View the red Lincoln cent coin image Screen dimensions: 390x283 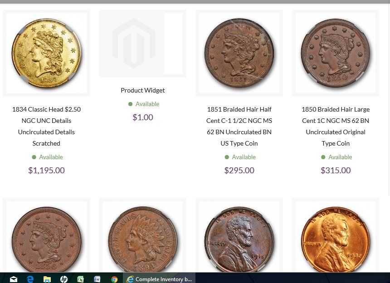coord(336,239)
